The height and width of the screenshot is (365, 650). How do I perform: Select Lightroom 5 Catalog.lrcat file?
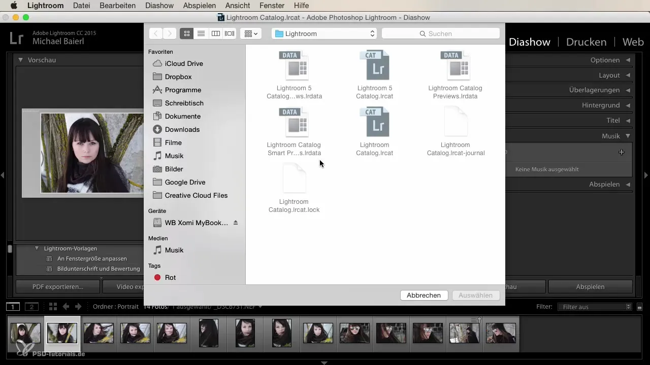[x=374, y=75]
